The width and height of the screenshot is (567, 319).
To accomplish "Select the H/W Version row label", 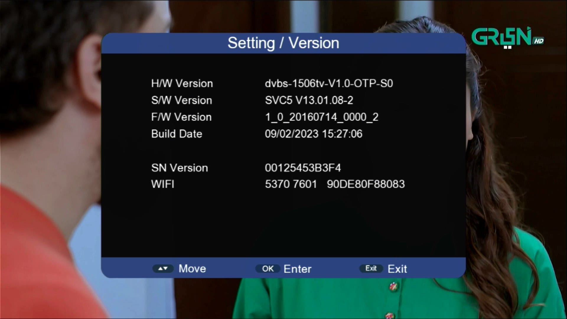I will coord(182,84).
